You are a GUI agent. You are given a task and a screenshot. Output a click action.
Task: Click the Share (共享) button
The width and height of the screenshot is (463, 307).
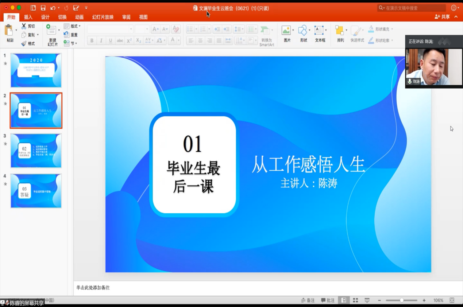442,17
